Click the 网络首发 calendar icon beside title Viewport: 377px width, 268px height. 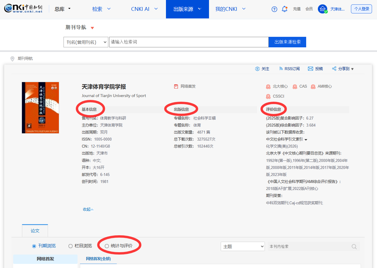[176, 87]
